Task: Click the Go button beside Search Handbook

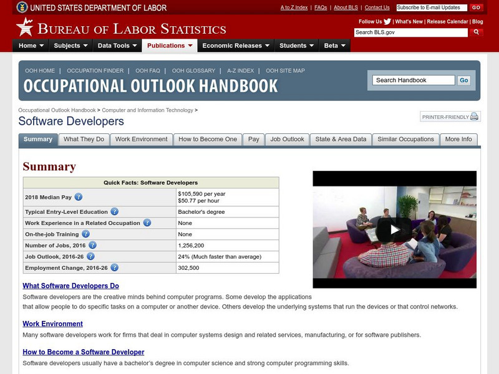Action: [463, 80]
